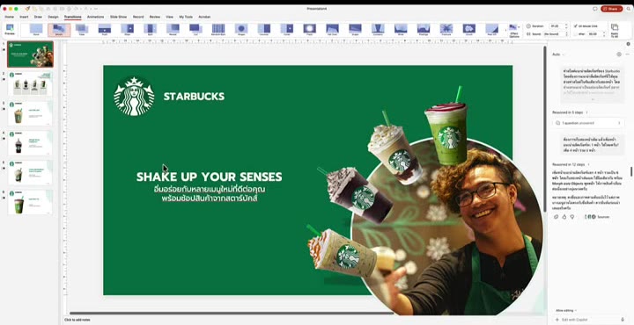The image size is (634, 325).
Task: Select the Flash transition
Action: [x=310, y=30]
